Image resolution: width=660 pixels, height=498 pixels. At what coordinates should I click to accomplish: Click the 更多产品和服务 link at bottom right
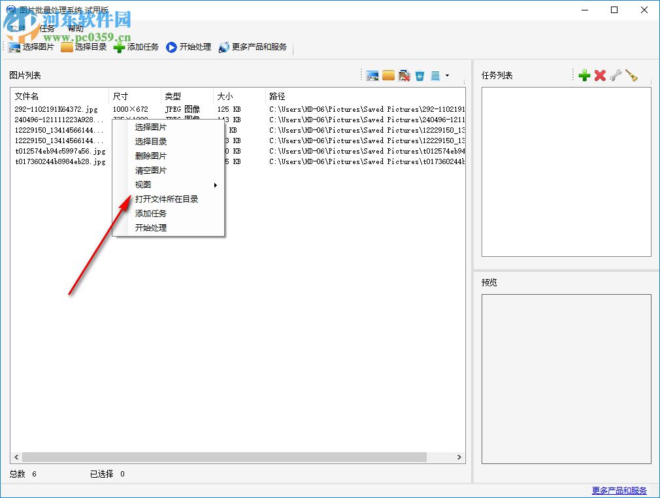pos(619,489)
